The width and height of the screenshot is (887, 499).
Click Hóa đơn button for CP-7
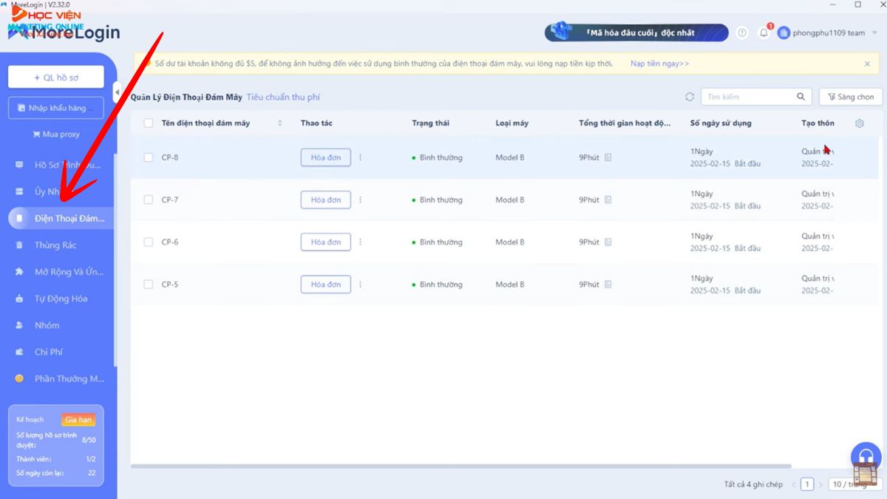pyautogui.click(x=326, y=200)
